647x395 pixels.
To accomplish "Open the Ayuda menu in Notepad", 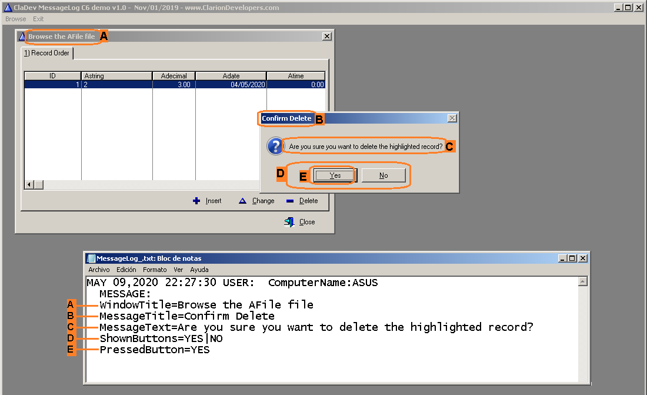I will 199,270.
